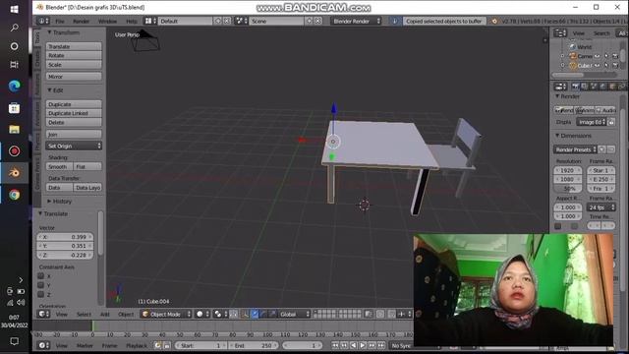This screenshot has height=354, width=629.
Task: Toggle the translate manipulator arrow icon
Action: click(x=255, y=314)
